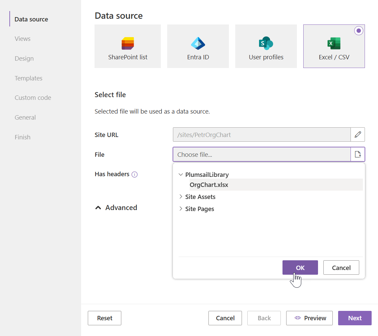Click the PlumsailLibrary library name
The image size is (378, 336).
pyautogui.click(x=207, y=175)
